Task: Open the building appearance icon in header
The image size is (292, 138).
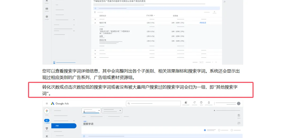Action: [x=186, y=102]
